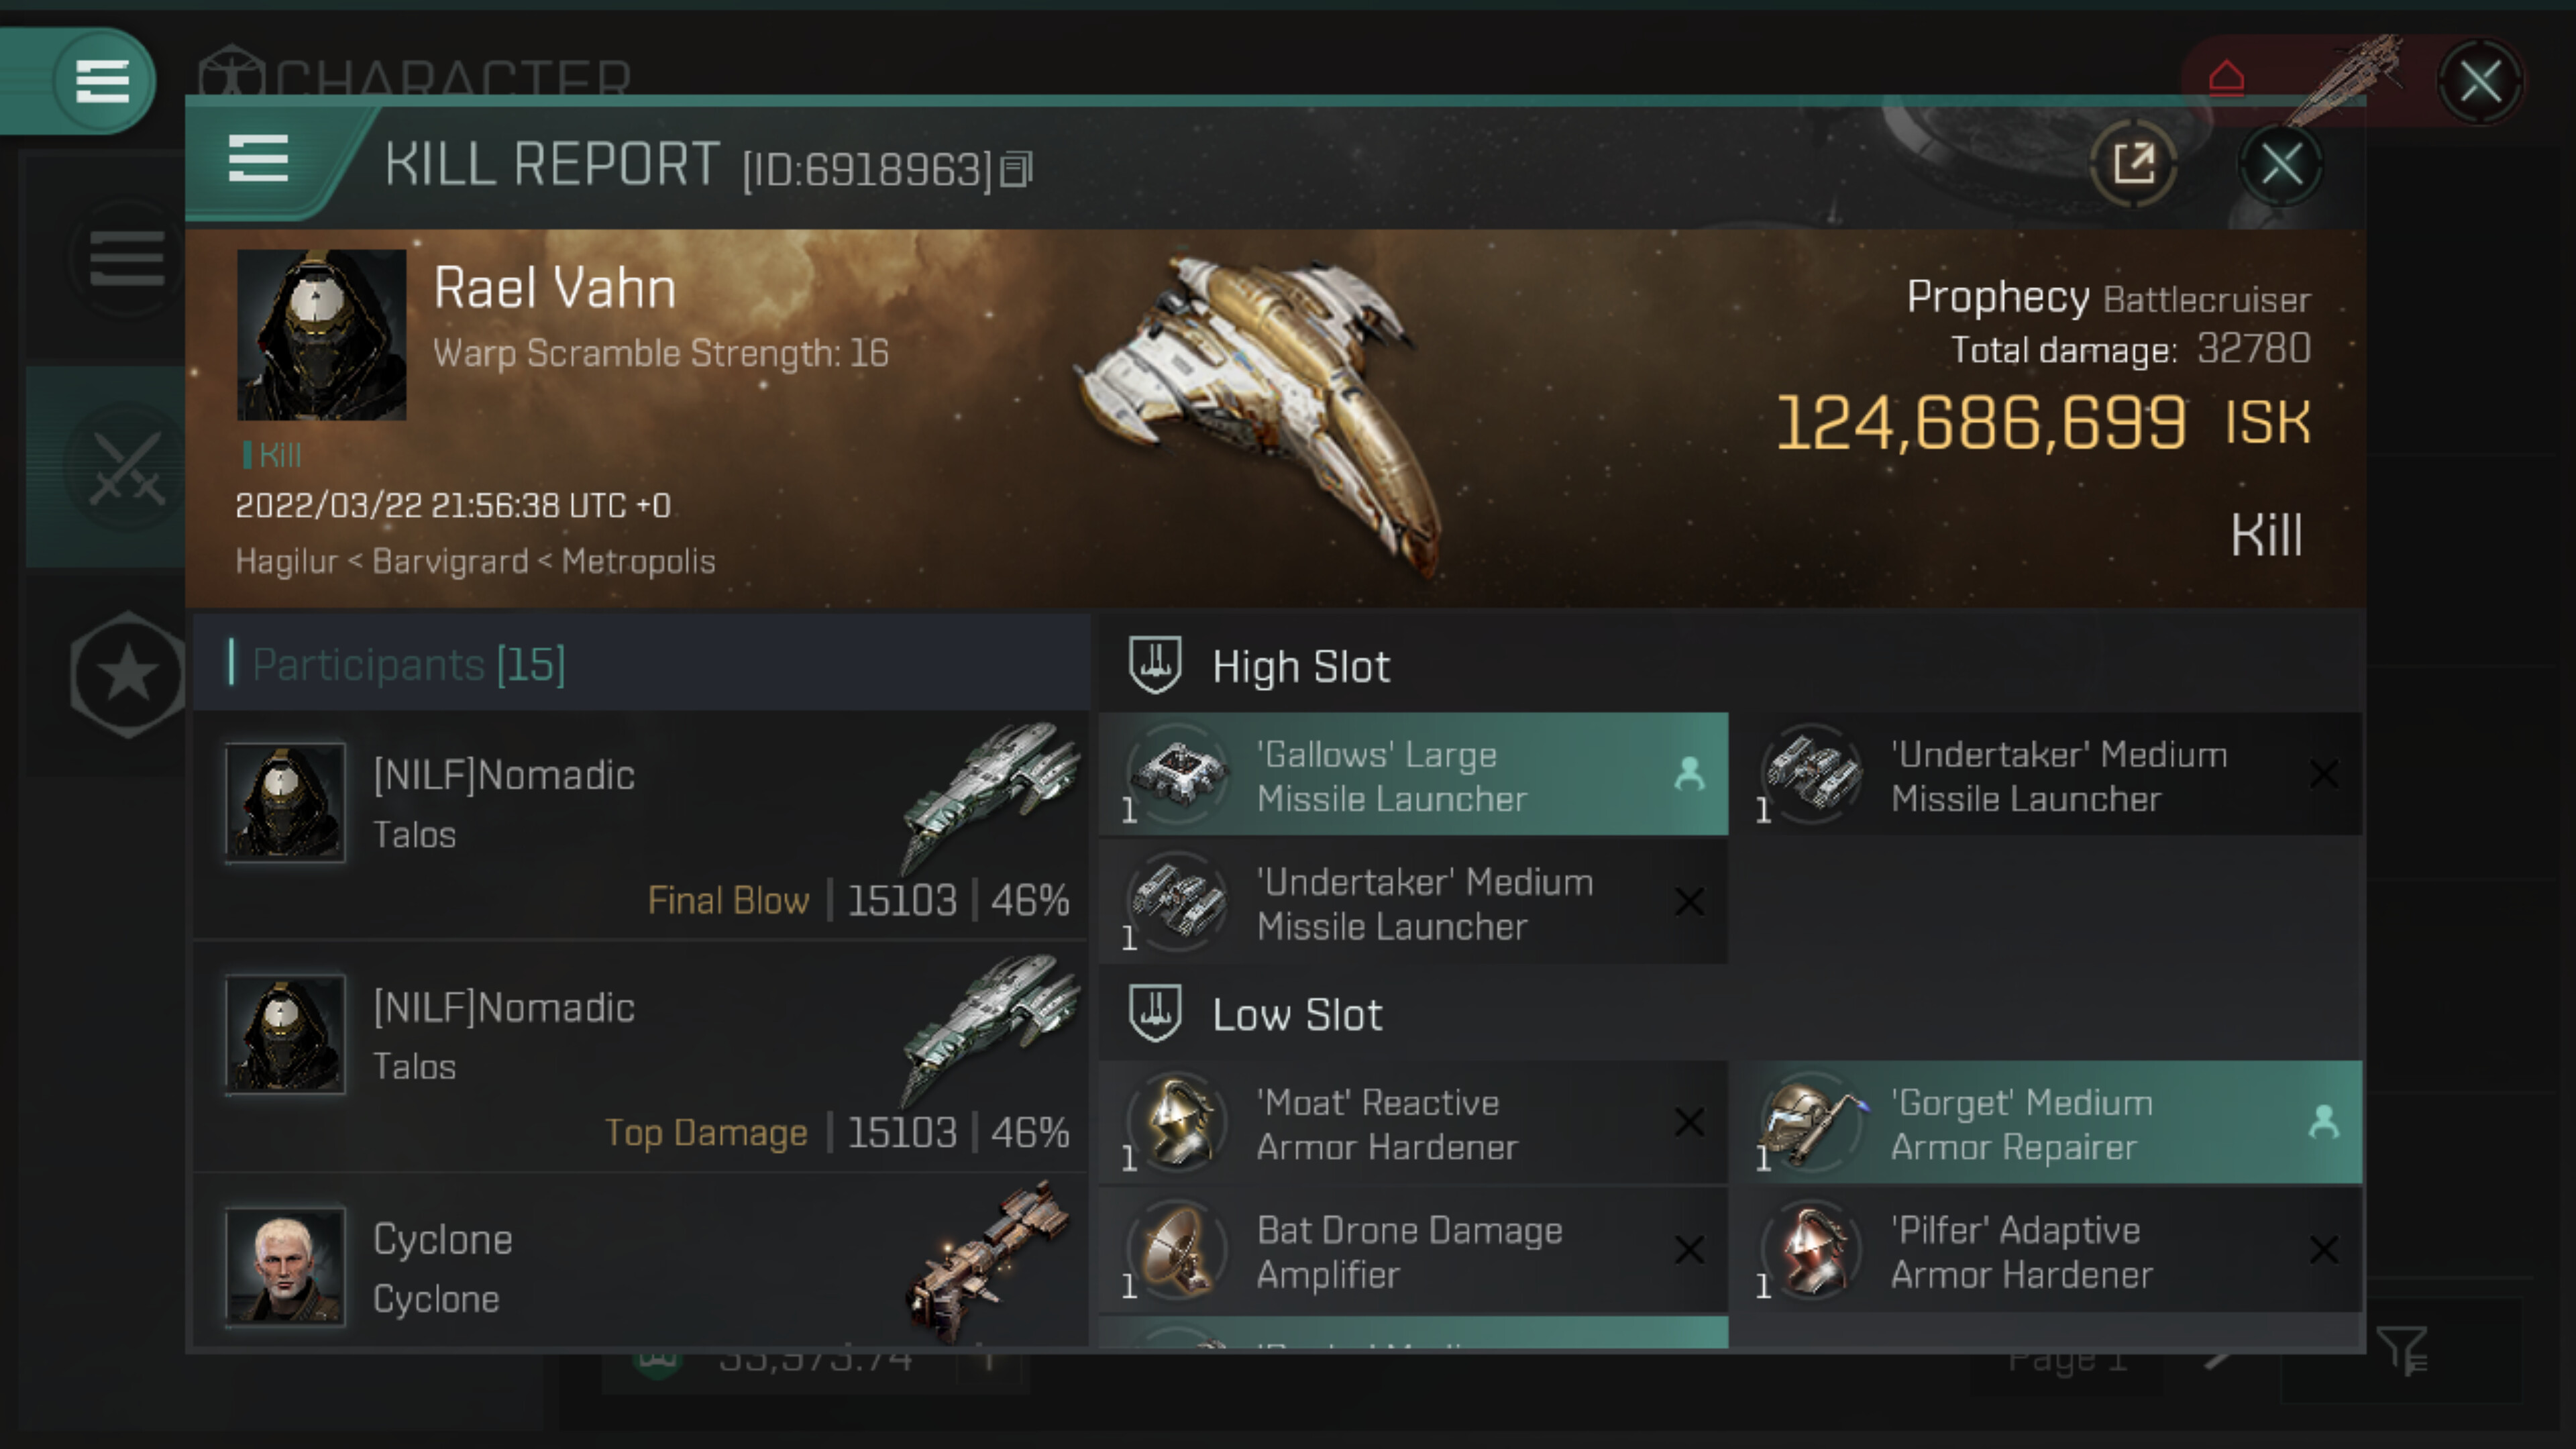Click X beside Bat Drone Damage Amplifier
This screenshot has width=2576, height=1449.
tap(1689, 1250)
